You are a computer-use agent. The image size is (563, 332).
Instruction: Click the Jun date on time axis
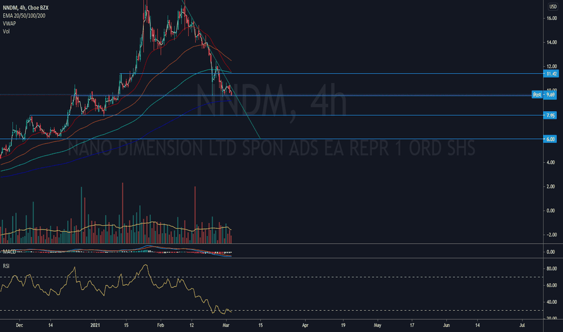pos(446,325)
